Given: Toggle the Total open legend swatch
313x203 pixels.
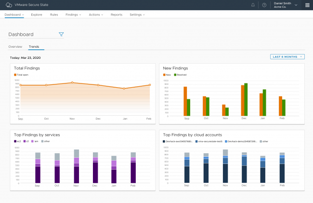Looking at the screenshot, I should [15, 75].
